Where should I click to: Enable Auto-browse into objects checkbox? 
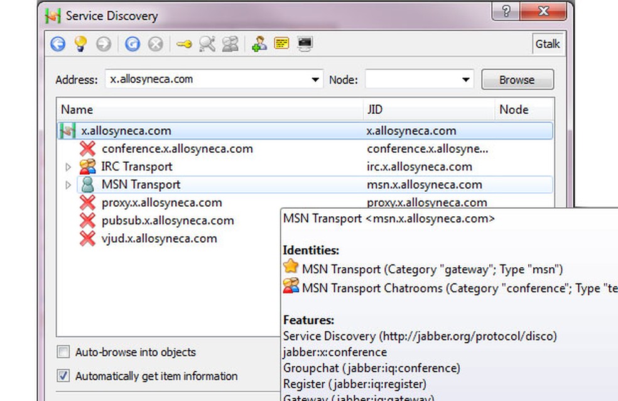(63, 352)
